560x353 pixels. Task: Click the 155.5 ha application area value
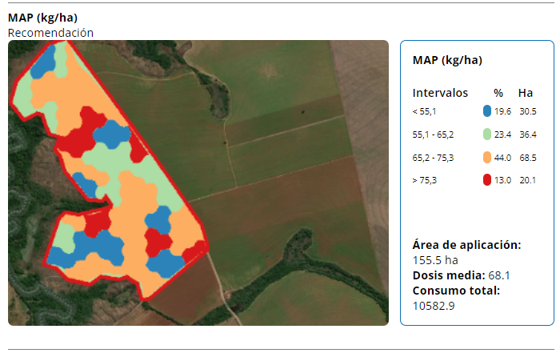click(435, 260)
